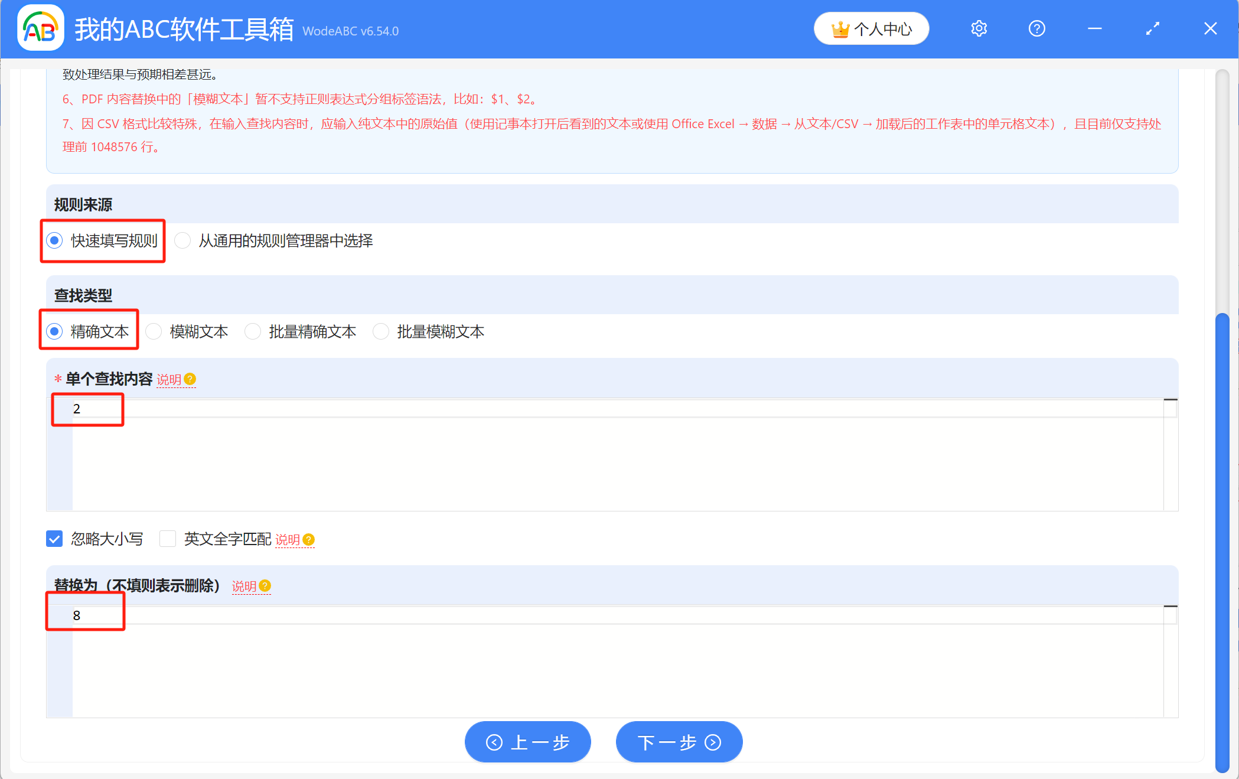Select 从通用的规则管理器中选择 option
This screenshot has width=1239, height=779.
click(182, 240)
